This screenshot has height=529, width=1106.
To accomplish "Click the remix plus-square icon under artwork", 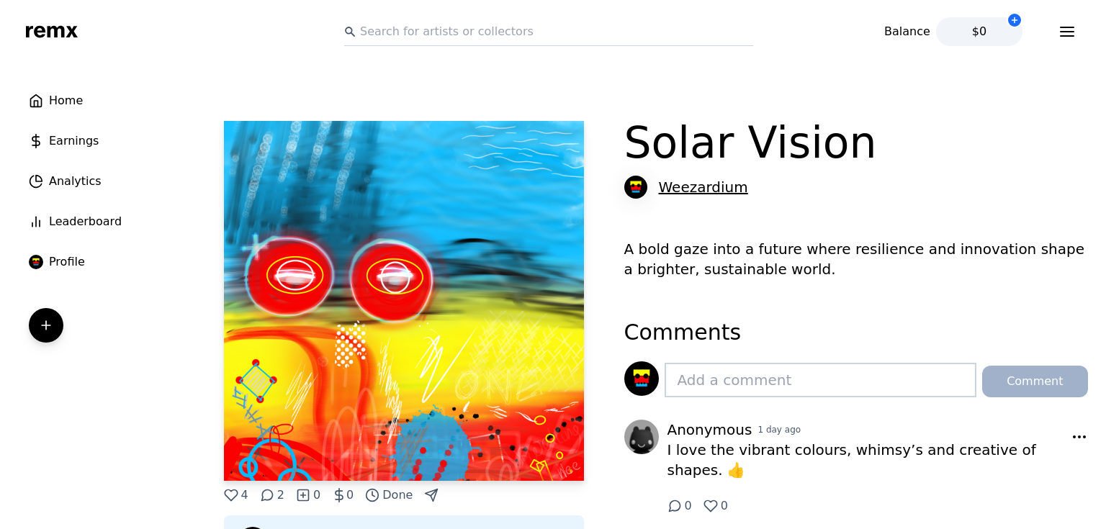I will click(x=303, y=495).
